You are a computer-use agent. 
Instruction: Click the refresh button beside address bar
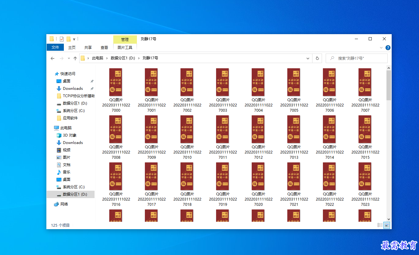click(x=317, y=58)
